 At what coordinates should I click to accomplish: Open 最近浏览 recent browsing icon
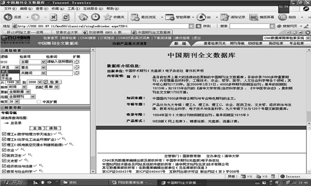point(135,17)
